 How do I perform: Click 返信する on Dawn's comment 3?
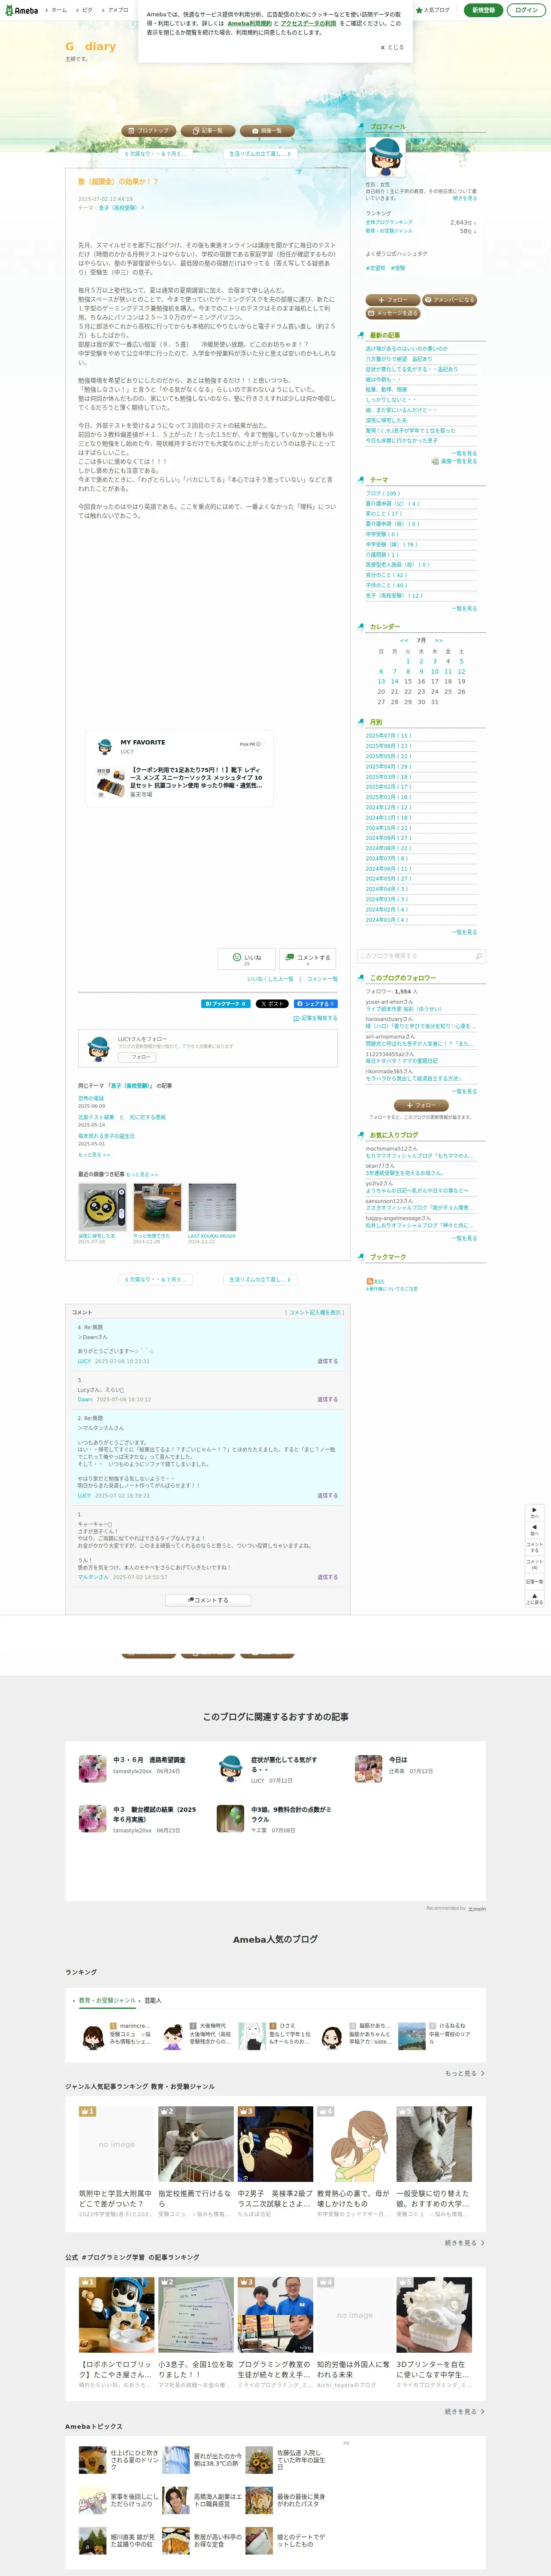pyautogui.click(x=327, y=1399)
